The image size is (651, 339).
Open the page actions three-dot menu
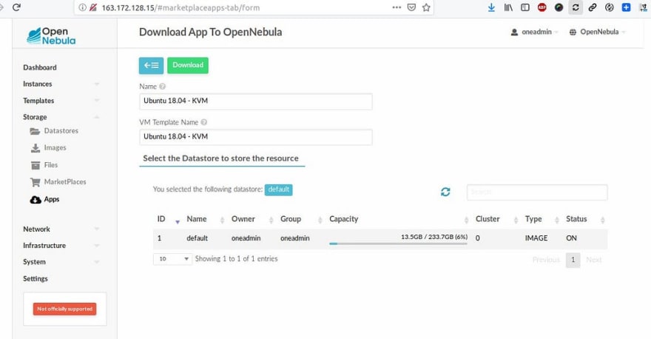[x=397, y=7]
